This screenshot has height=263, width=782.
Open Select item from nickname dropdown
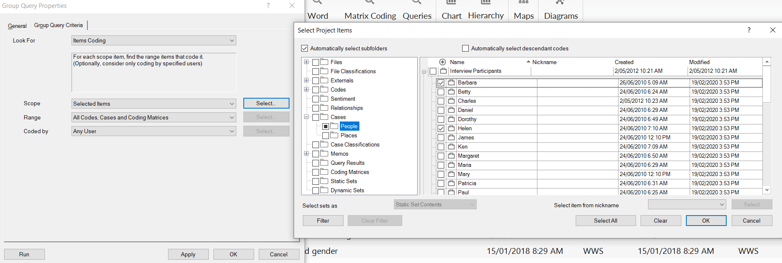(x=687, y=204)
